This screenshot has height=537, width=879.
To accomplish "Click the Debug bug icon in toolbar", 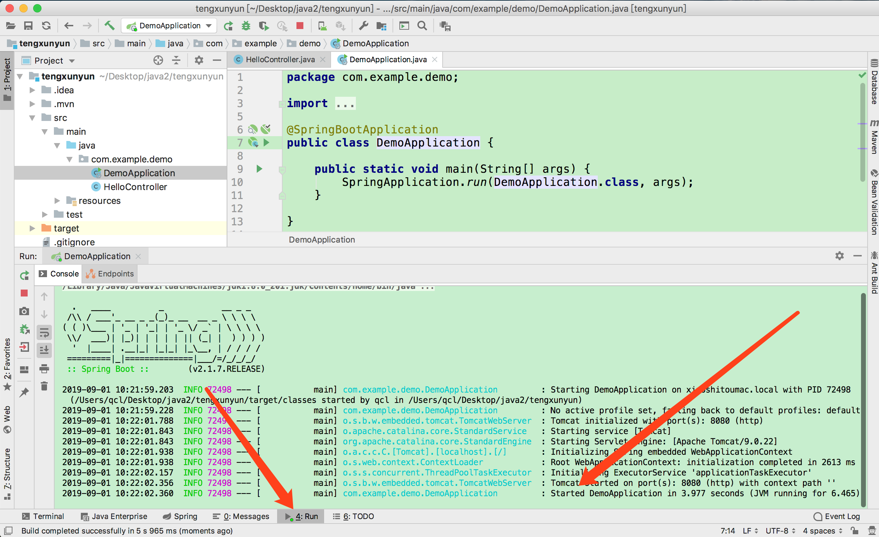I will 246,26.
